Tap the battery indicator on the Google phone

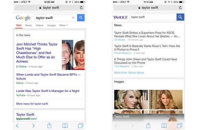[83, 2]
